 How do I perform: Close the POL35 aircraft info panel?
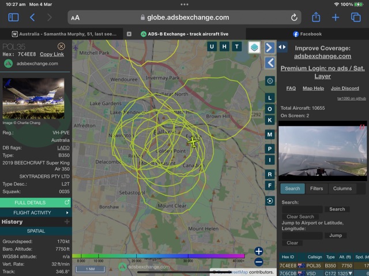point(61,46)
